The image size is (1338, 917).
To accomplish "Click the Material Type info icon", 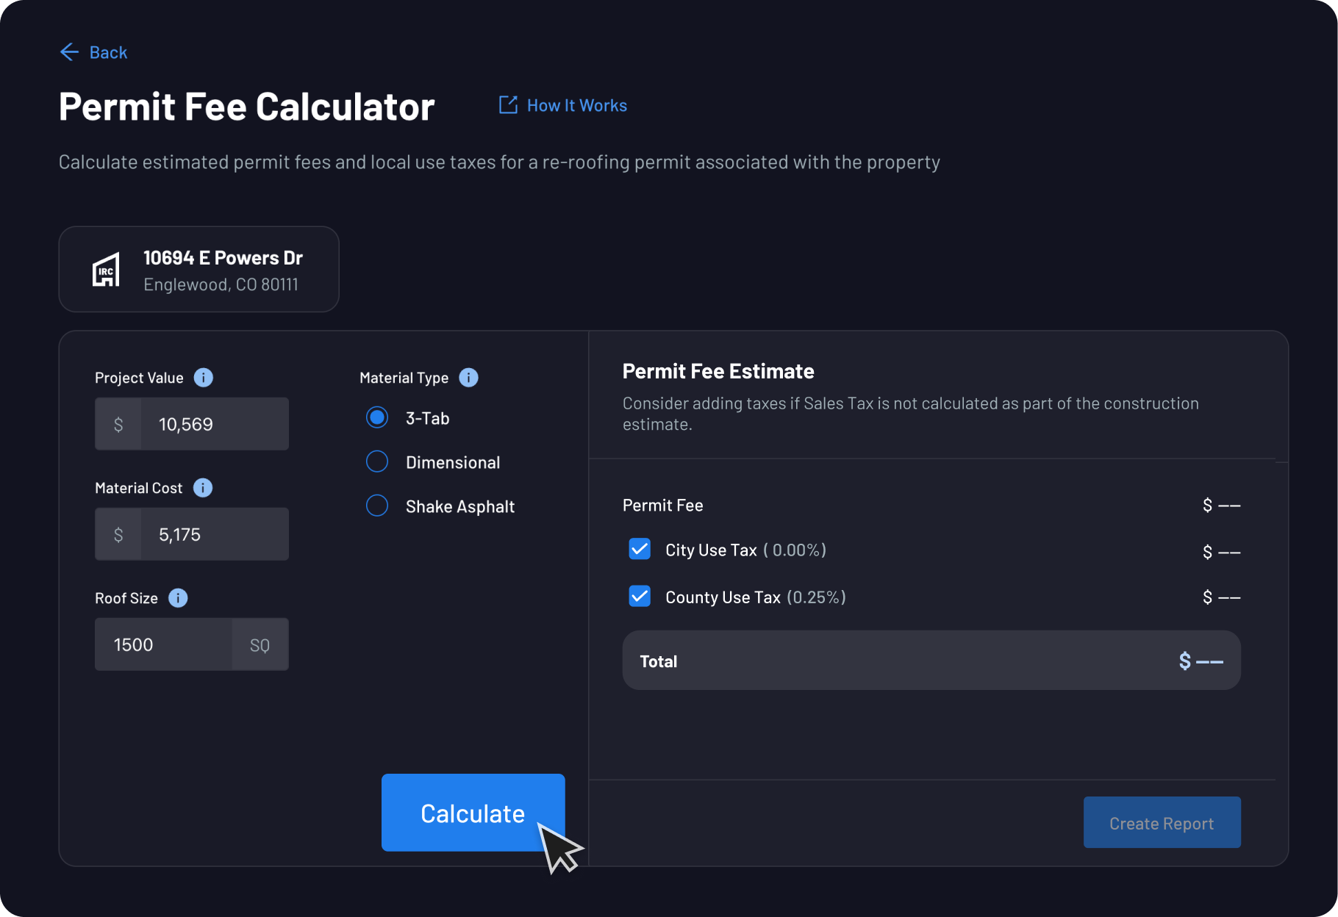I will point(468,378).
